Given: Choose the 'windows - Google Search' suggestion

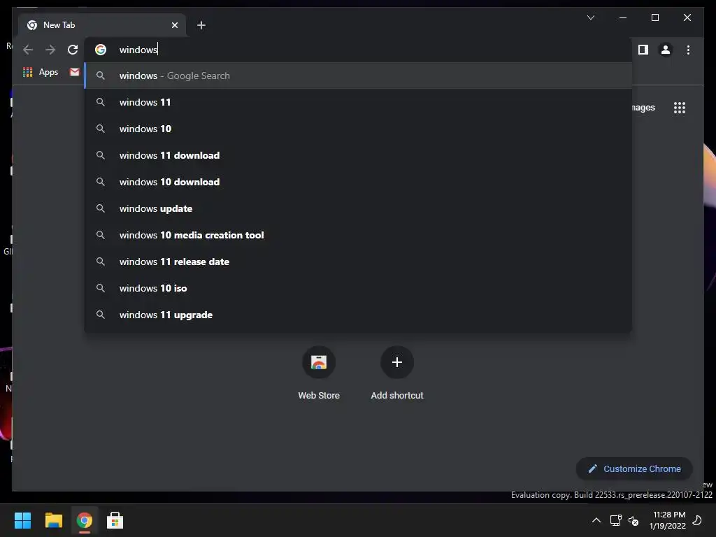Looking at the screenshot, I should (358, 76).
